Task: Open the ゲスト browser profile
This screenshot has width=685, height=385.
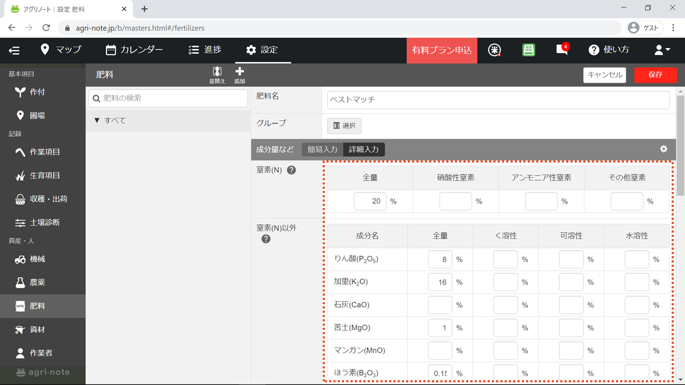Action: point(644,28)
